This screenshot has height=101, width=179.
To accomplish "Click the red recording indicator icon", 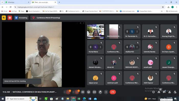I will click(x=10, y=18).
